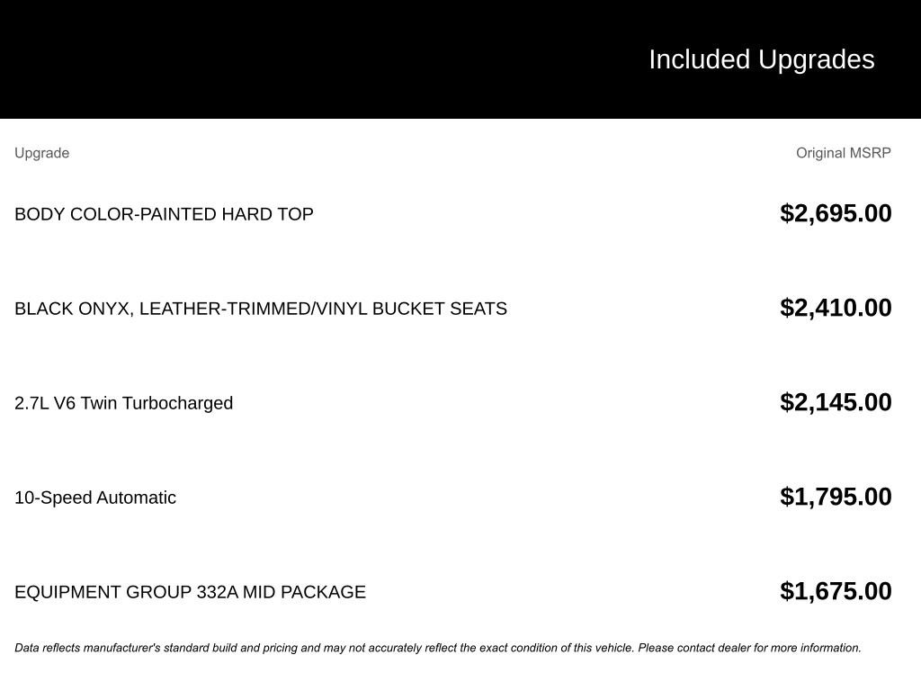
Task: Select the Upgrade column header
Action: 41,153
